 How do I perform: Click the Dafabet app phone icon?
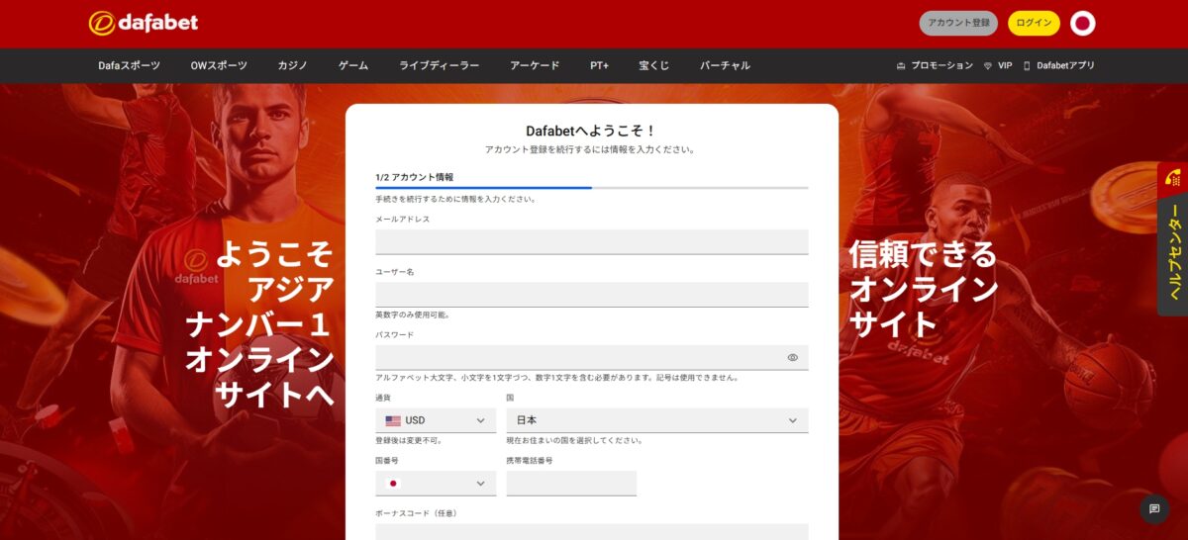tap(1028, 65)
